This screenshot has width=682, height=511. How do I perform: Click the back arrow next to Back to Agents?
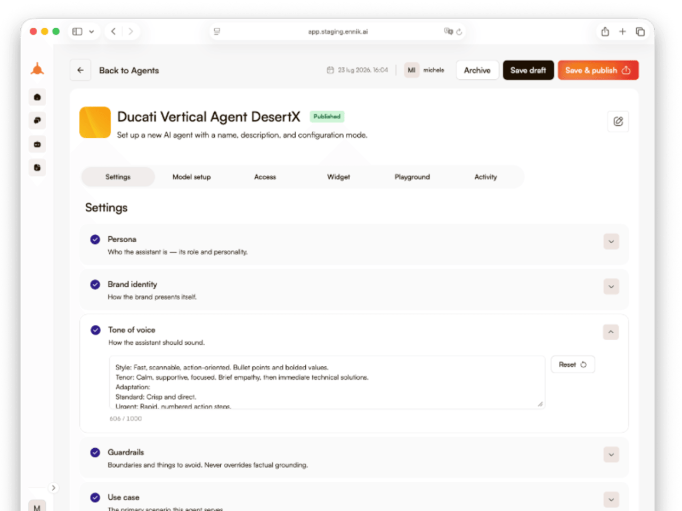pyautogui.click(x=80, y=70)
